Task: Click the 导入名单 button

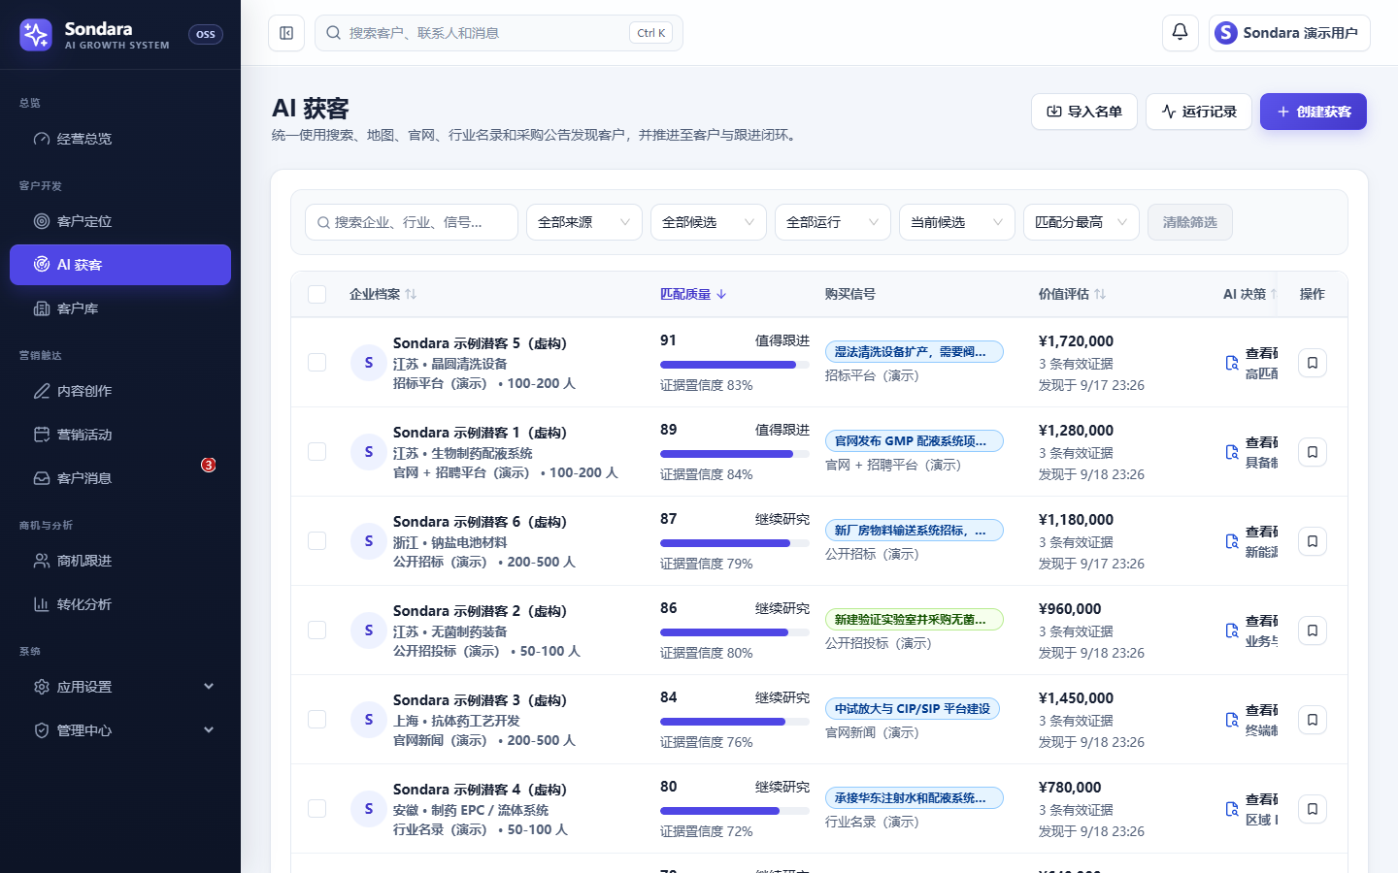Action: coord(1083,112)
